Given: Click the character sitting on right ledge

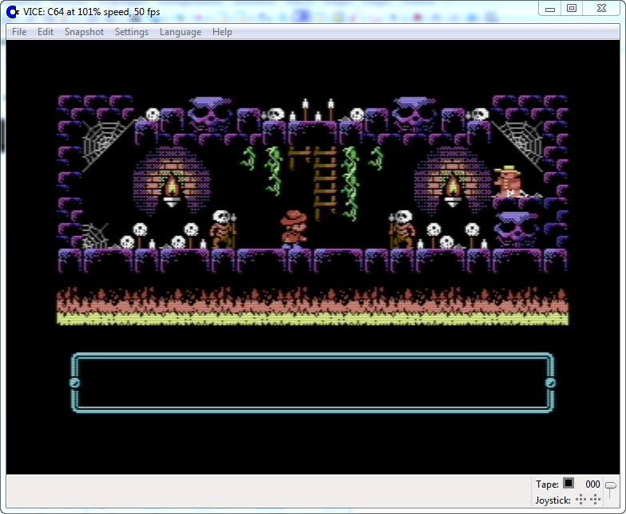Looking at the screenshot, I should [x=508, y=182].
